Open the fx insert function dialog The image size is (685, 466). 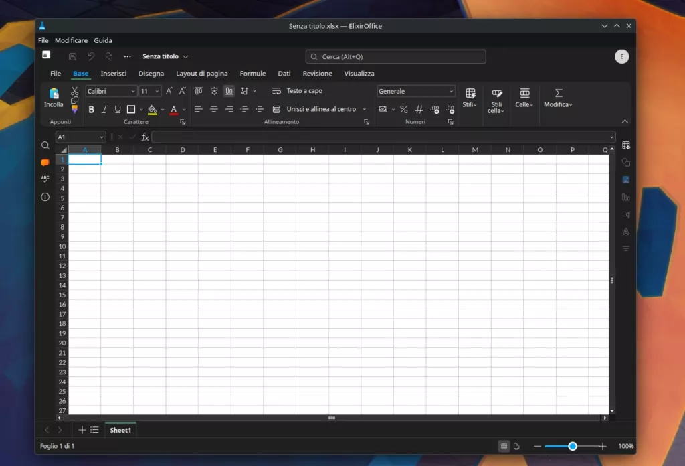tap(145, 137)
